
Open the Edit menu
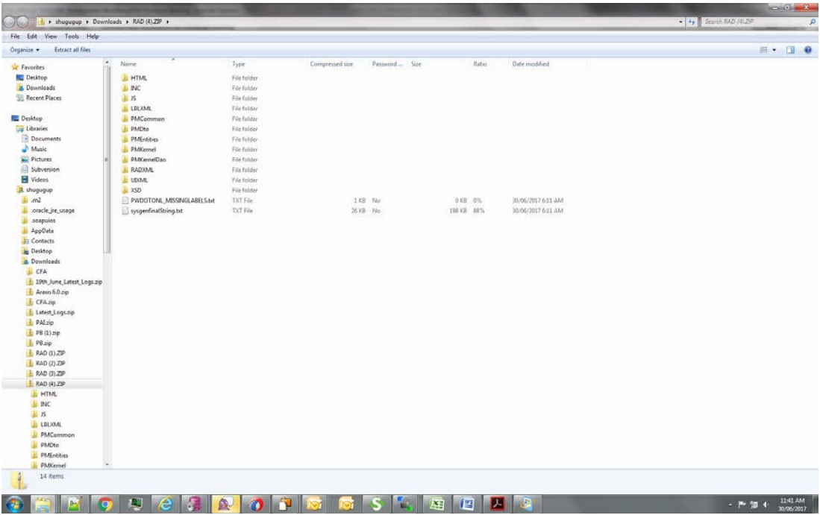32,37
